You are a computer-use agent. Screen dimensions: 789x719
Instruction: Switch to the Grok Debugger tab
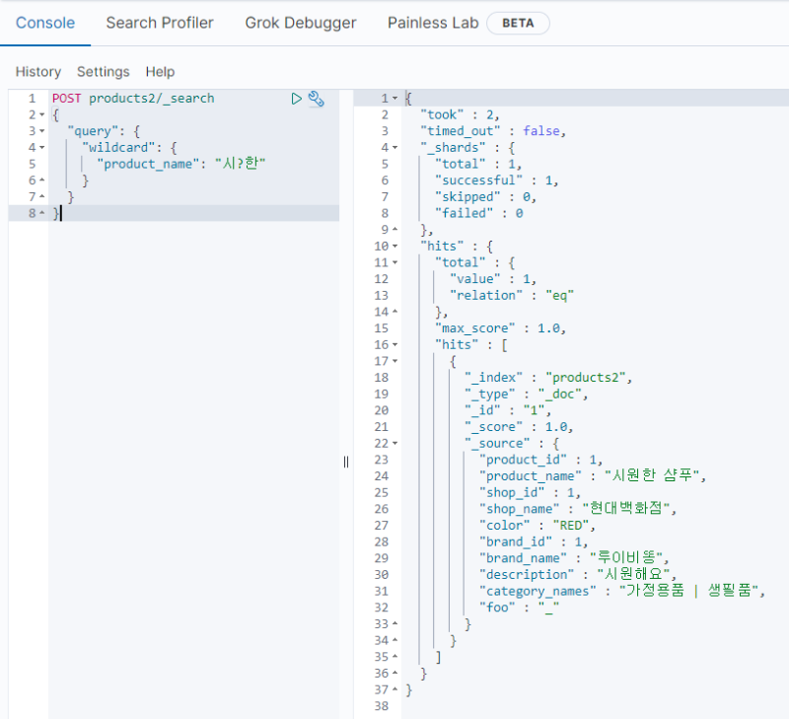301,23
